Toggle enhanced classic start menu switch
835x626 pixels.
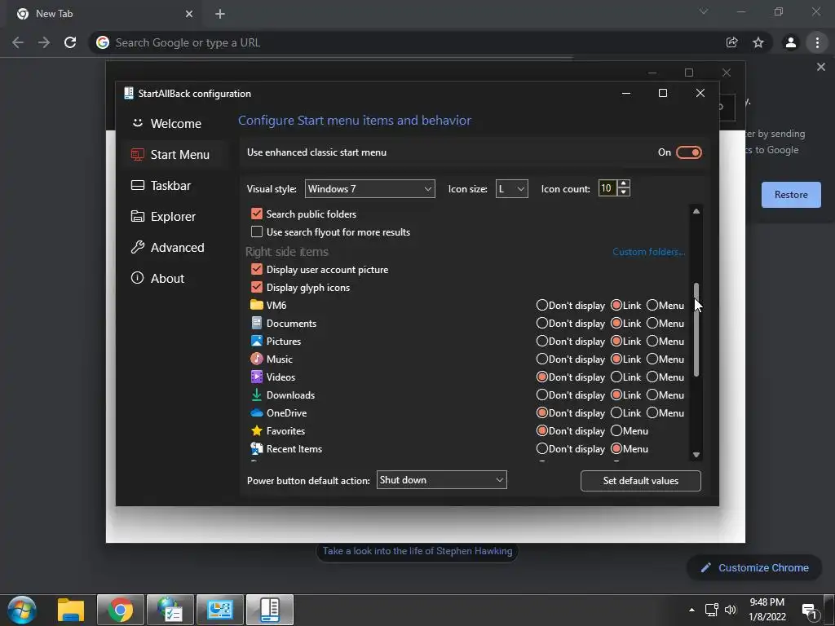(x=688, y=152)
